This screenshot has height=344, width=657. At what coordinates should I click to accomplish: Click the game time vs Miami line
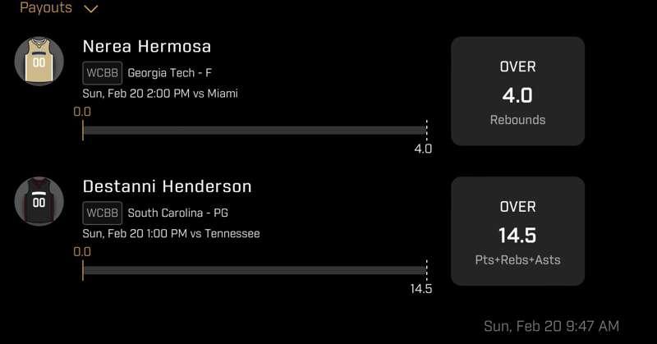coord(160,93)
